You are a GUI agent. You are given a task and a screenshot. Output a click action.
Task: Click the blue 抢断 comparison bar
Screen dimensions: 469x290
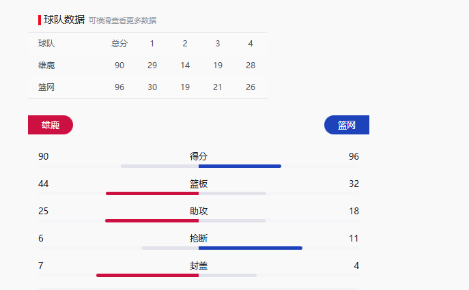250,248
